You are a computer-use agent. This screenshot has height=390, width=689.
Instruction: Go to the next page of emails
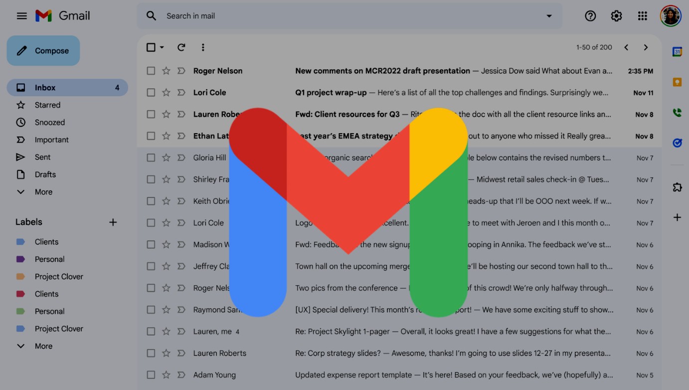coord(646,47)
